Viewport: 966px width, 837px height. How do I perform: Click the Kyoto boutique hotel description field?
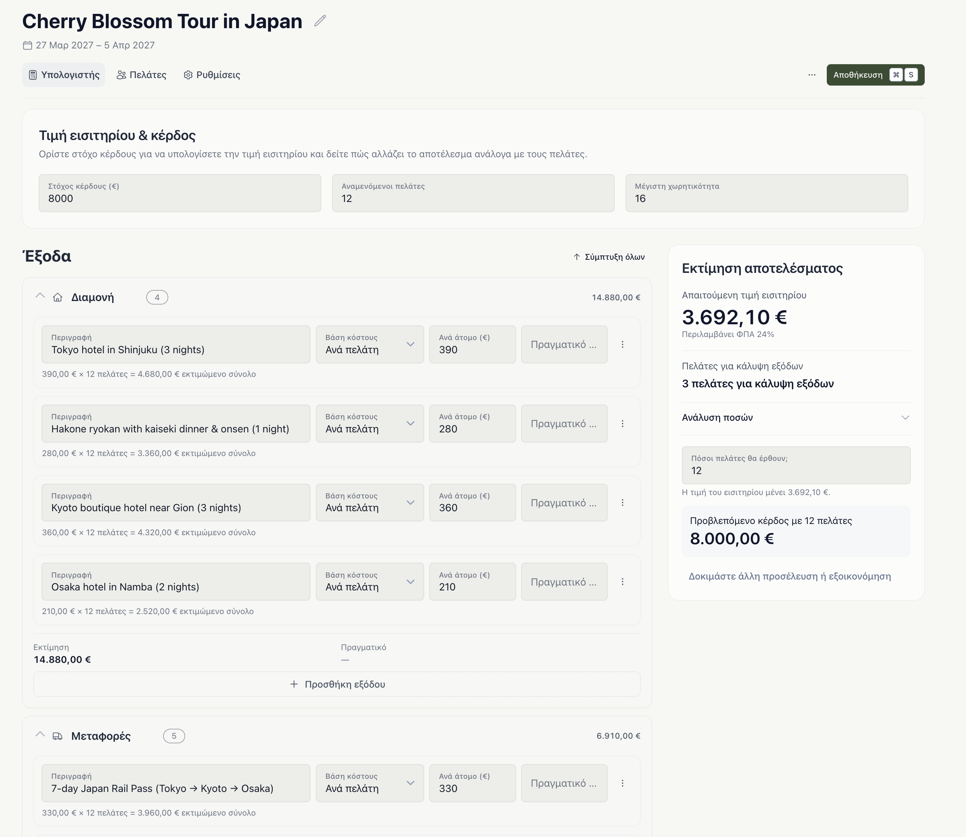(176, 503)
